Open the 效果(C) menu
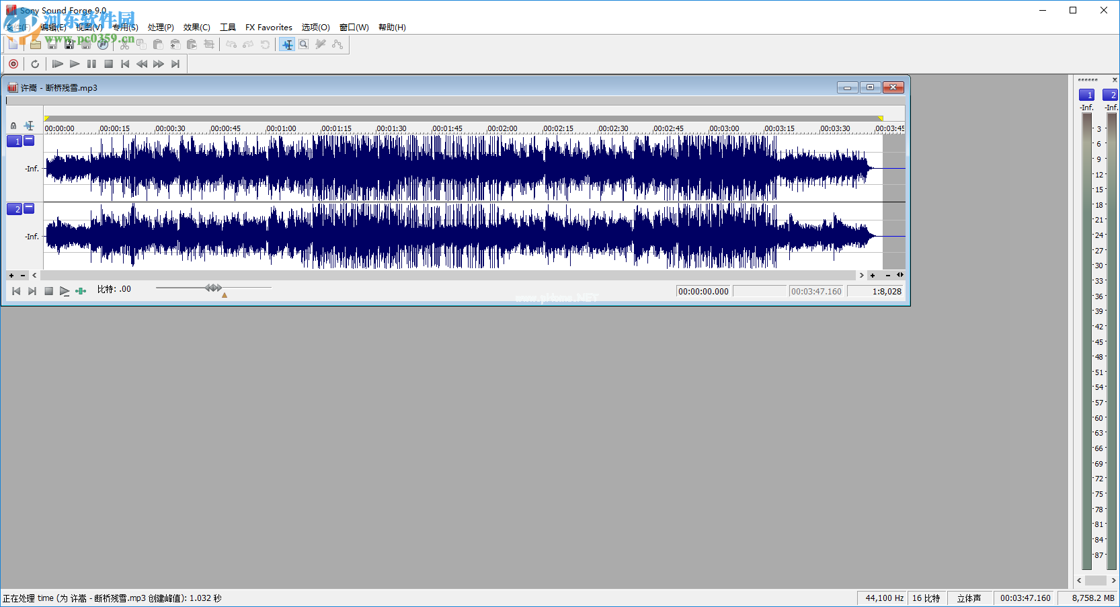Screen dimensions: 1120x607 click(x=197, y=28)
